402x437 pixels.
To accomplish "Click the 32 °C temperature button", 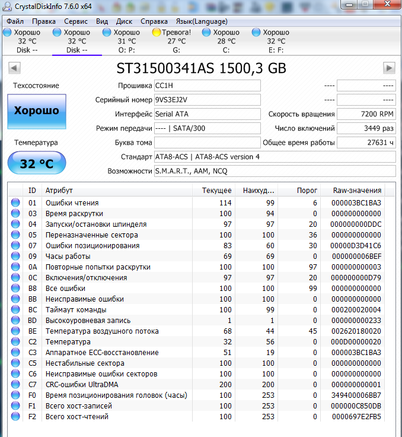I will [x=37, y=163].
